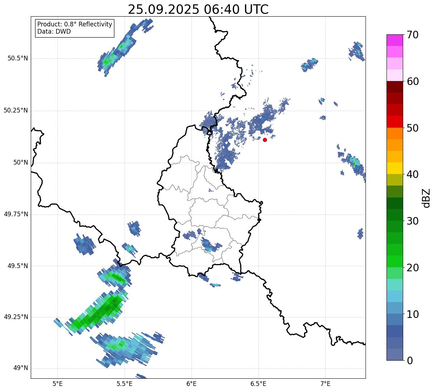Pick the turquoise swatch between 10 and 20
The width and height of the screenshot is (435, 391).
click(394, 285)
